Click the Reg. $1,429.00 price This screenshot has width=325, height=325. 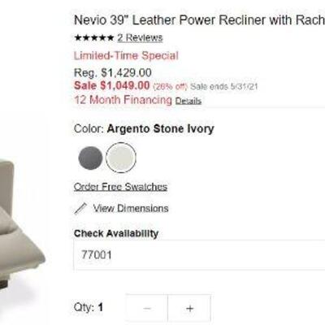[113, 73]
